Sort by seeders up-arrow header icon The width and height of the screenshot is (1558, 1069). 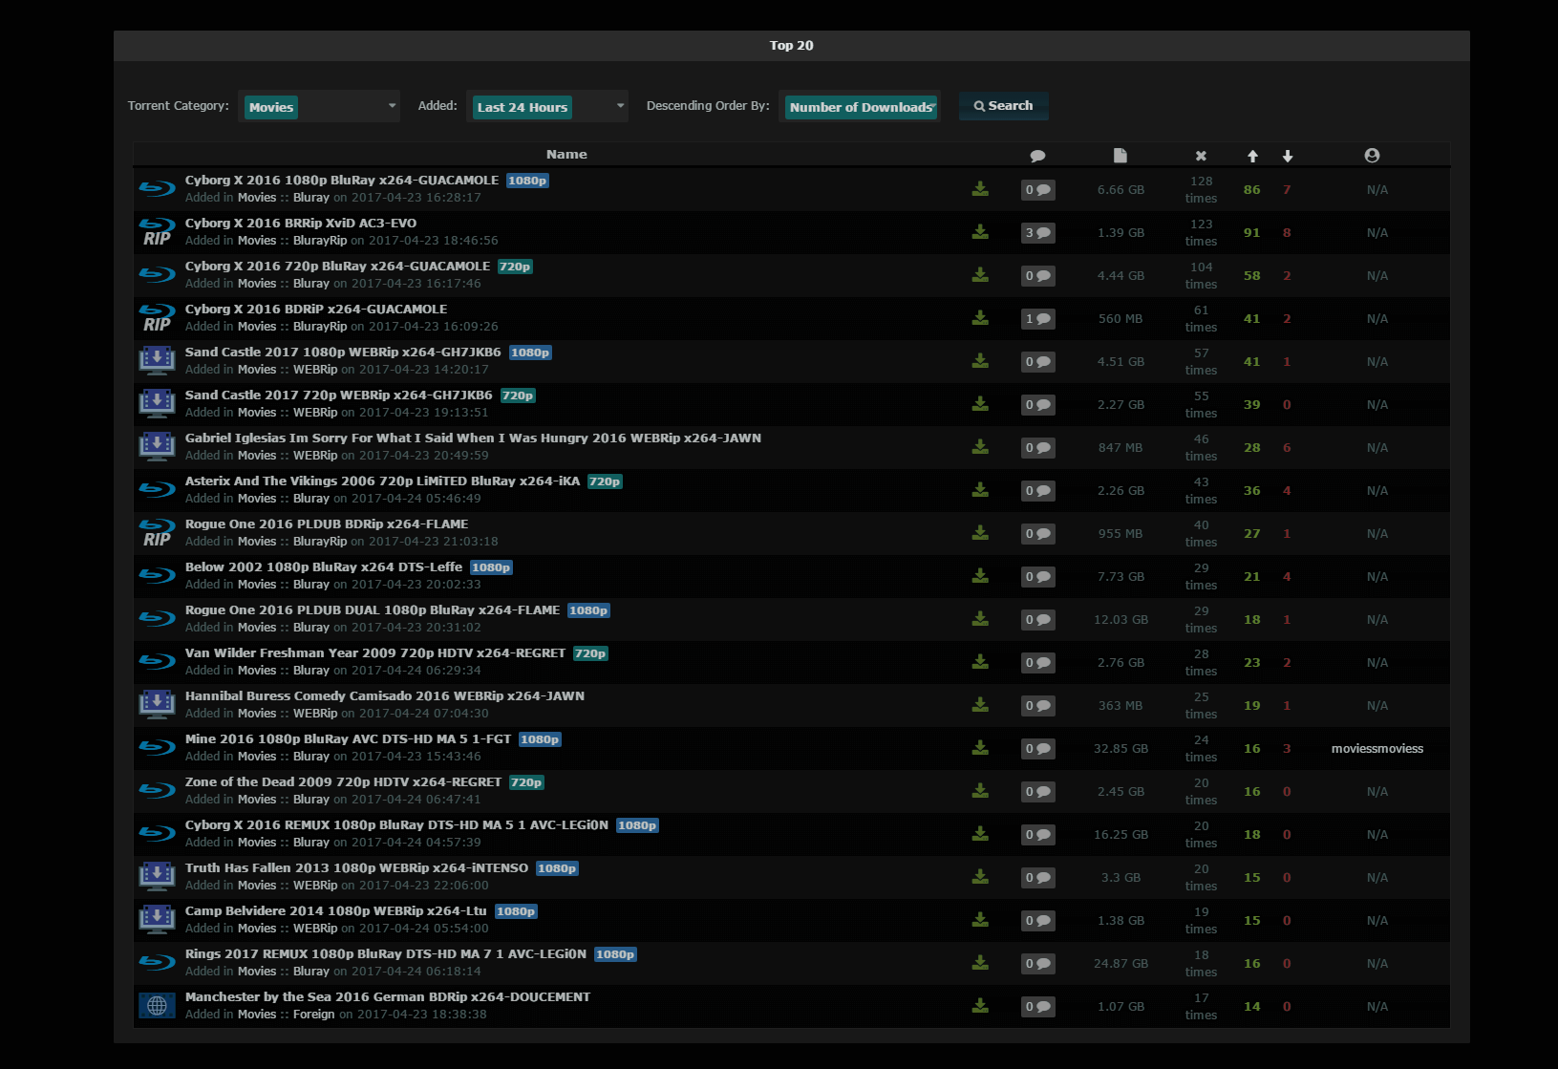click(1252, 156)
